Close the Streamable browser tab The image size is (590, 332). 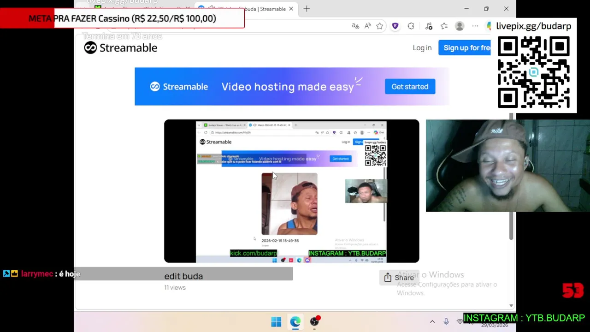point(291,9)
